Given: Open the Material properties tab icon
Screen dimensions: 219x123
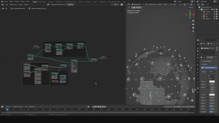Looking at the screenshot, I should (198, 88).
